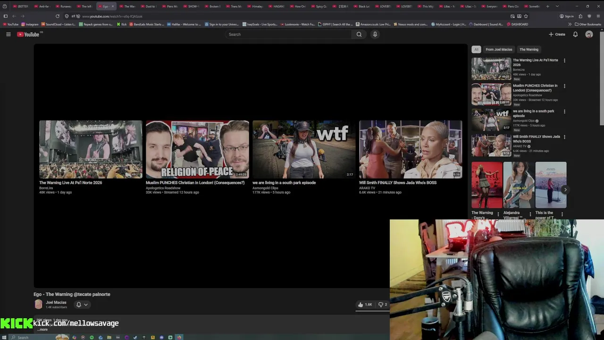The image size is (604, 340).
Task: Open options for Muslim PUNCHES Christian sidebar video
Action: [564, 86]
